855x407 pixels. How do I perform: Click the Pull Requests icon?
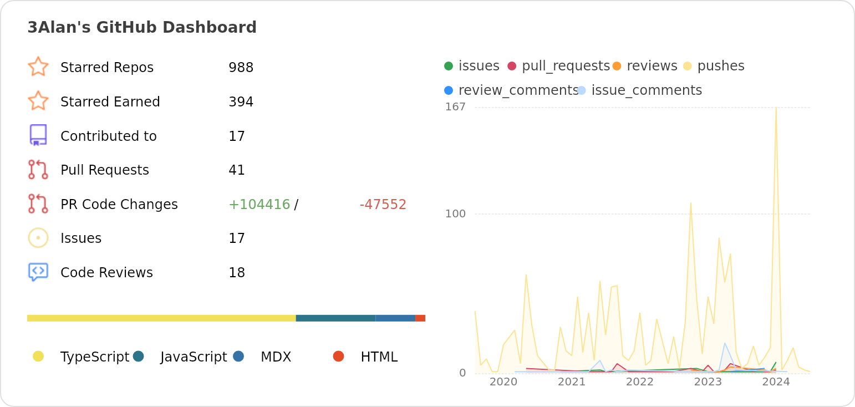[38, 170]
